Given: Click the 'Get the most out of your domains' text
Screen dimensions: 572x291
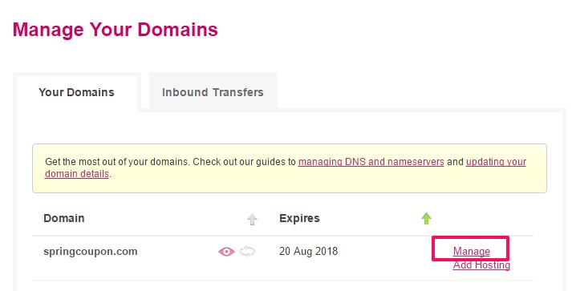Looking at the screenshot, I should [117, 162].
